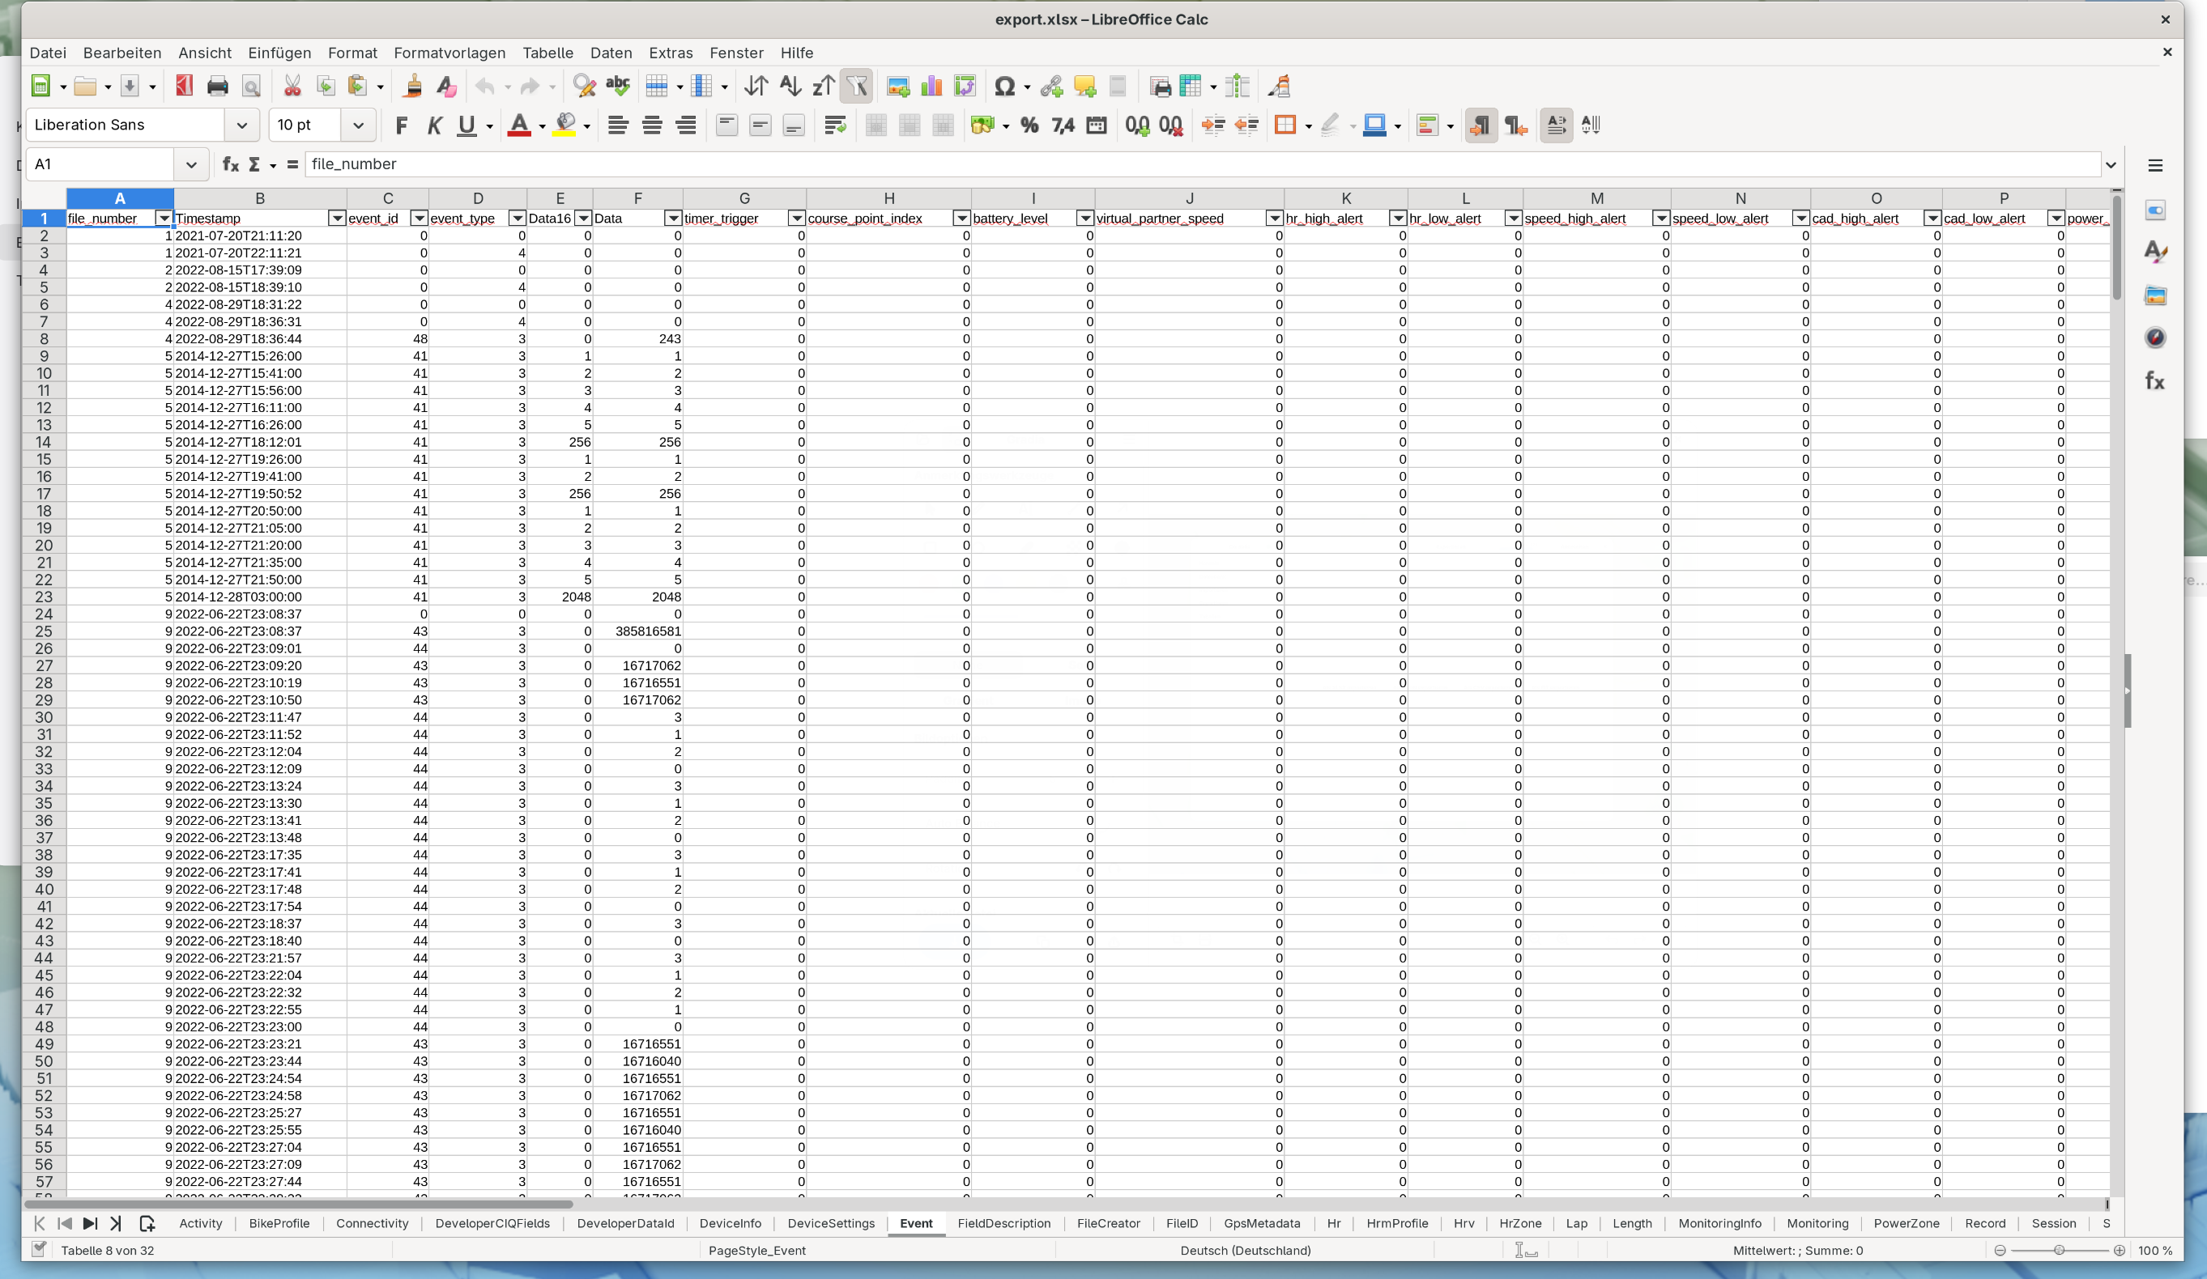This screenshot has height=1279, width=2207.
Task: Click the vertical scrollbar thumb
Action: (2117, 247)
